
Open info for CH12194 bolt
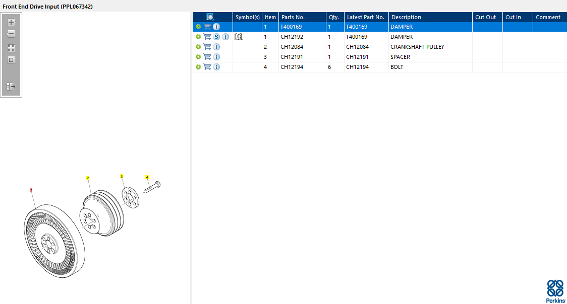216,67
